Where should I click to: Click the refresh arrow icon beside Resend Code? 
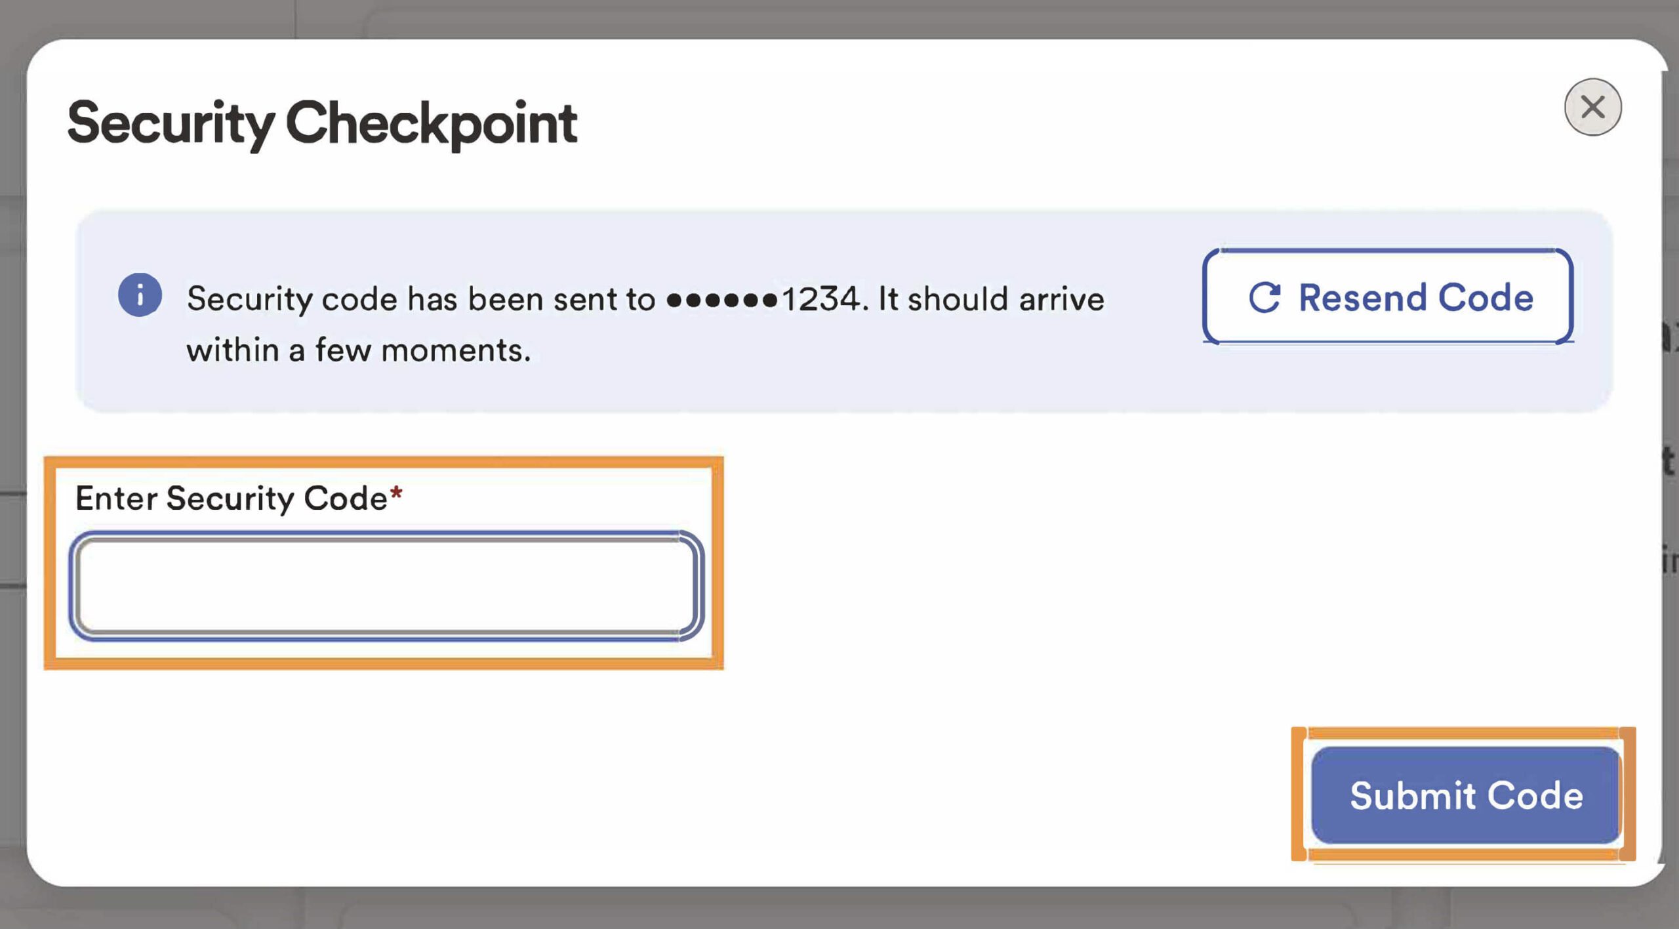tap(1264, 298)
